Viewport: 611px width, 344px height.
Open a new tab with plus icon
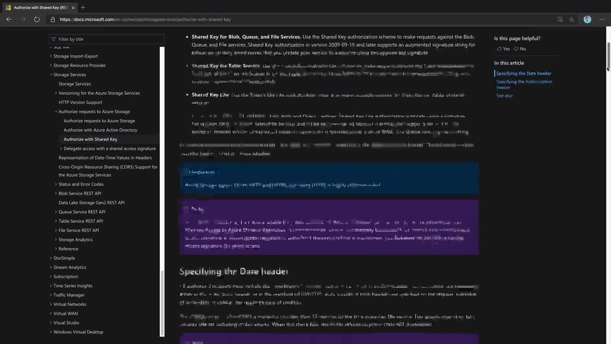(x=83, y=7)
